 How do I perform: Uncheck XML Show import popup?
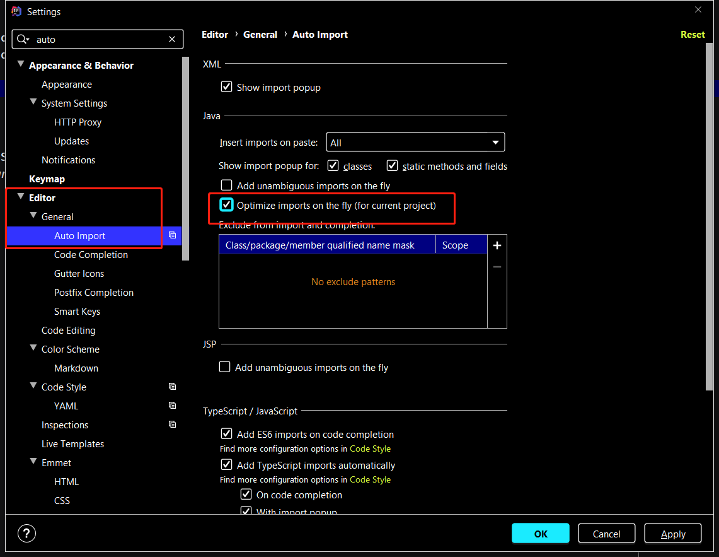click(226, 87)
